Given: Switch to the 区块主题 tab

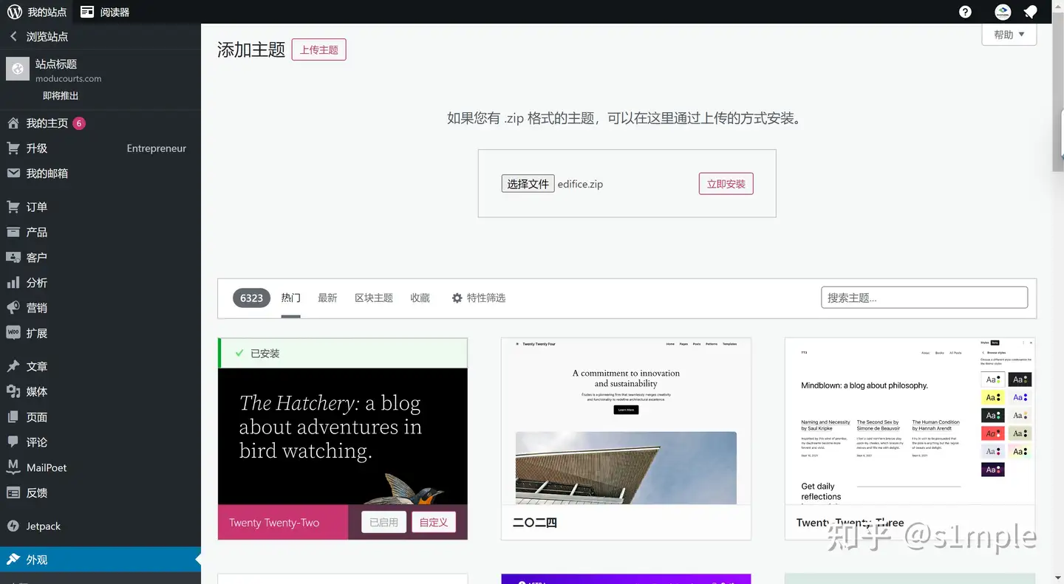Looking at the screenshot, I should 374,298.
